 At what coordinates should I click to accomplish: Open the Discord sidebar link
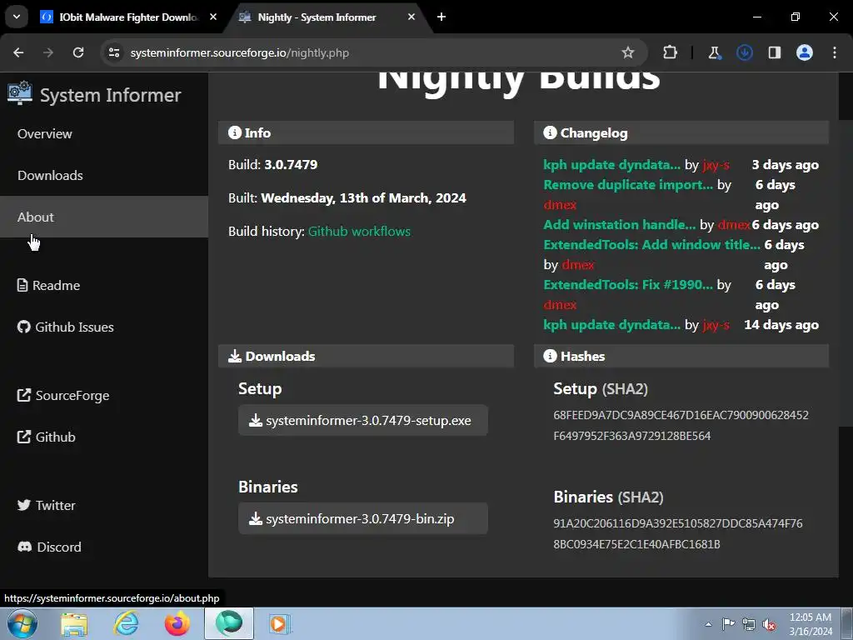(x=49, y=547)
